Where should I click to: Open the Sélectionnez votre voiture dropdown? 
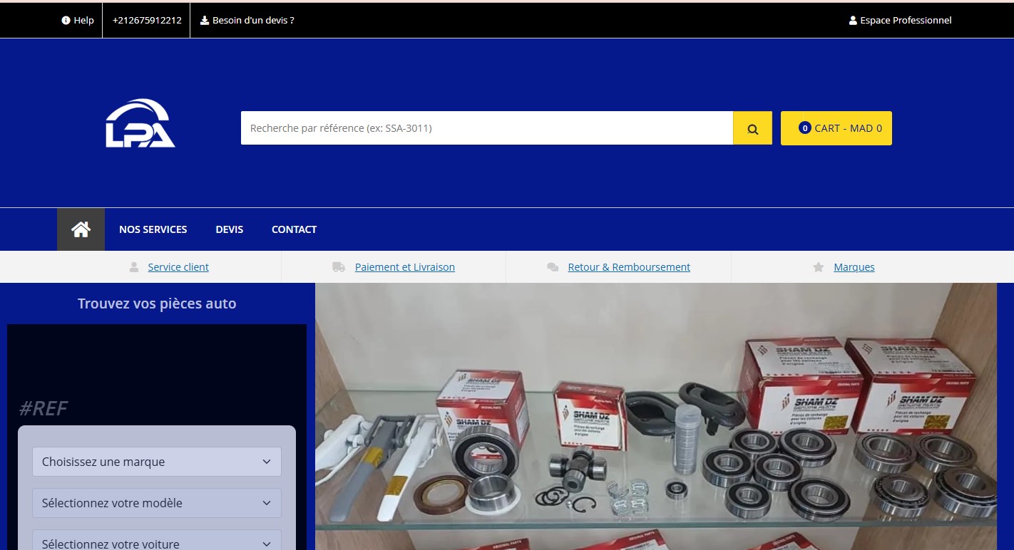click(157, 540)
